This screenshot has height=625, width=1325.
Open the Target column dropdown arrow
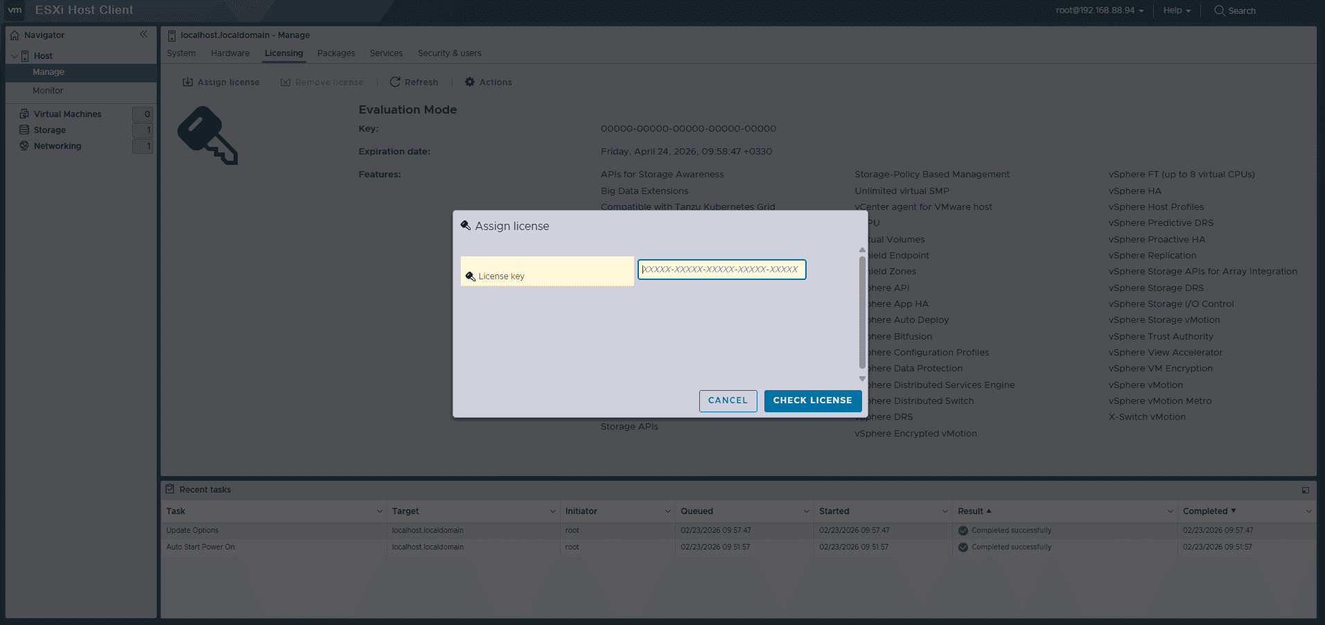point(553,511)
